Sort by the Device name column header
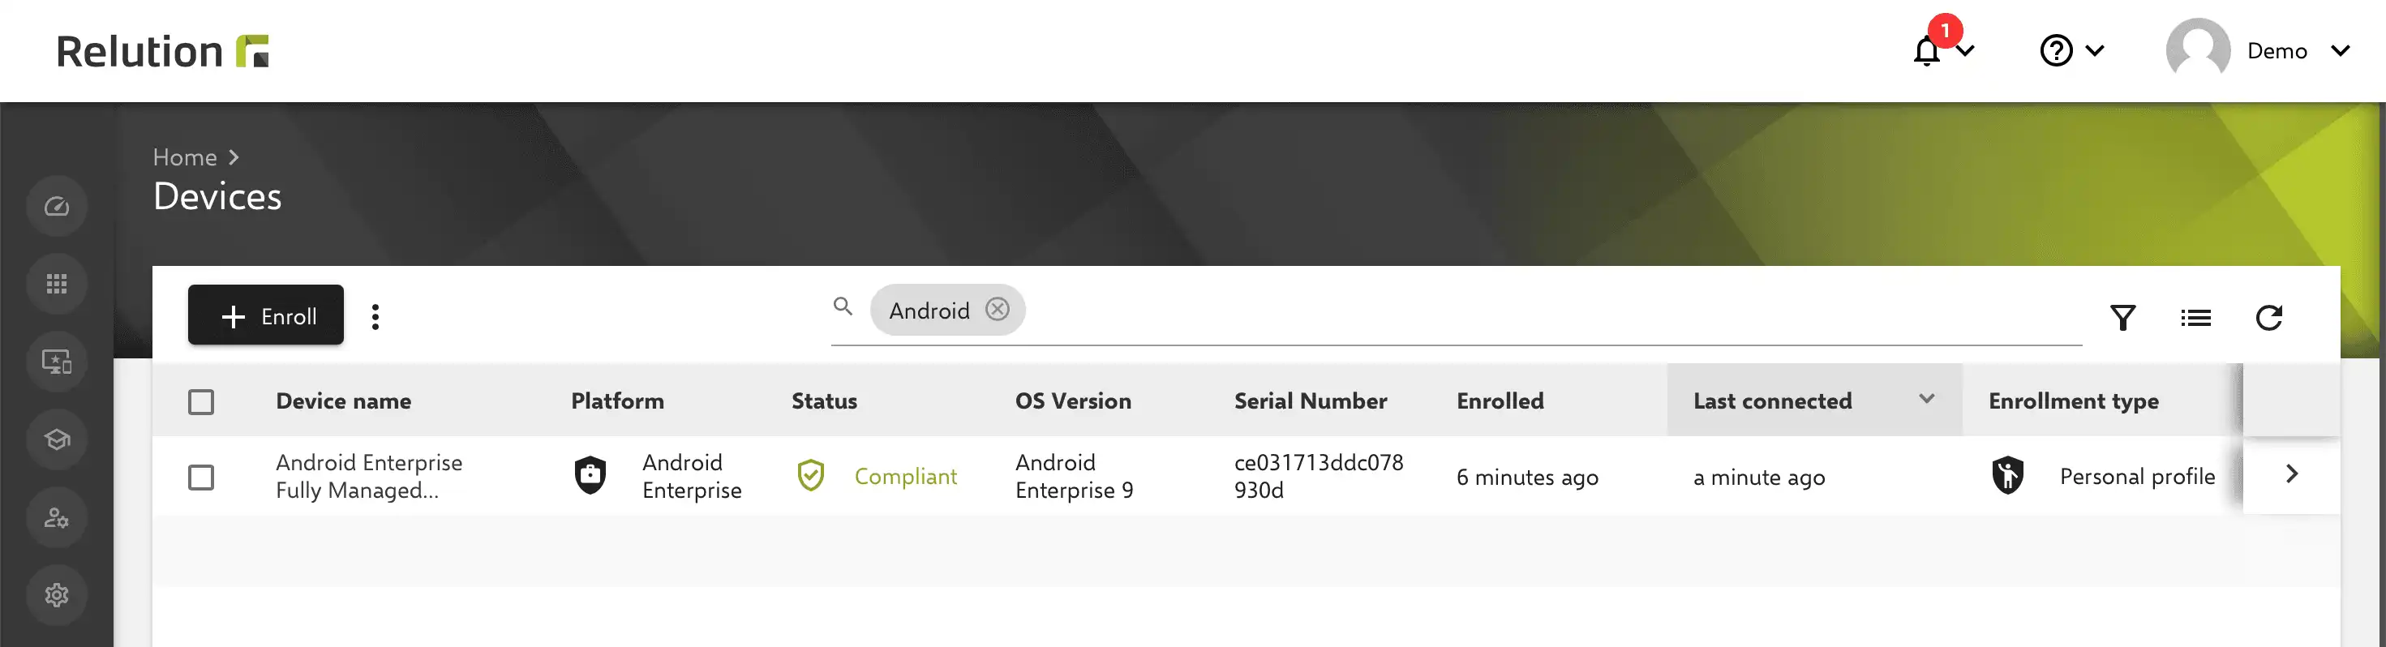This screenshot has width=2386, height=647. click(344, 401)
